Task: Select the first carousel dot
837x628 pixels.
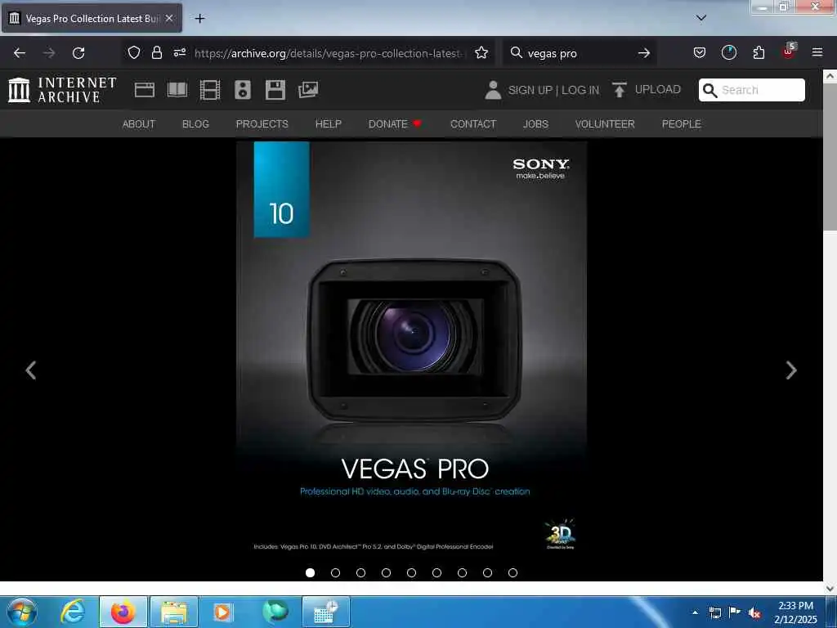Action: [x=310, y=572]
